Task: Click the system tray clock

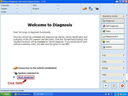Action: 124,94
